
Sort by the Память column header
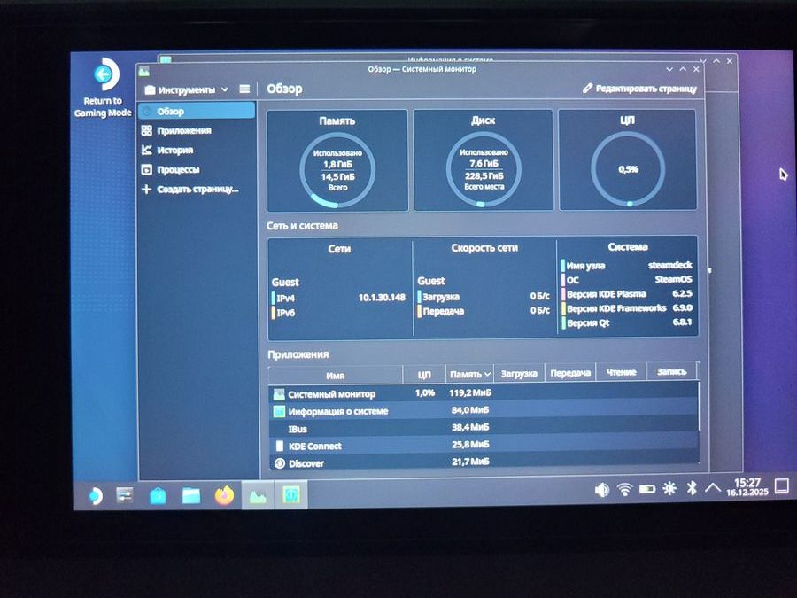[468, 374]
